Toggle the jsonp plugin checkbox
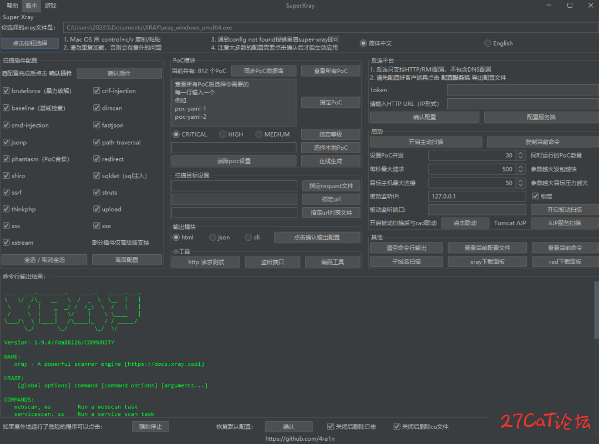 coord(6,142)
